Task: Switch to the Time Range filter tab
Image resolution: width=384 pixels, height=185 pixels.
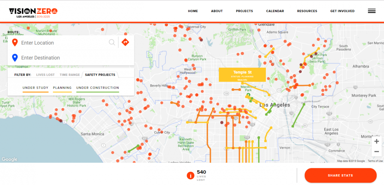Action: tap(70, 75)
